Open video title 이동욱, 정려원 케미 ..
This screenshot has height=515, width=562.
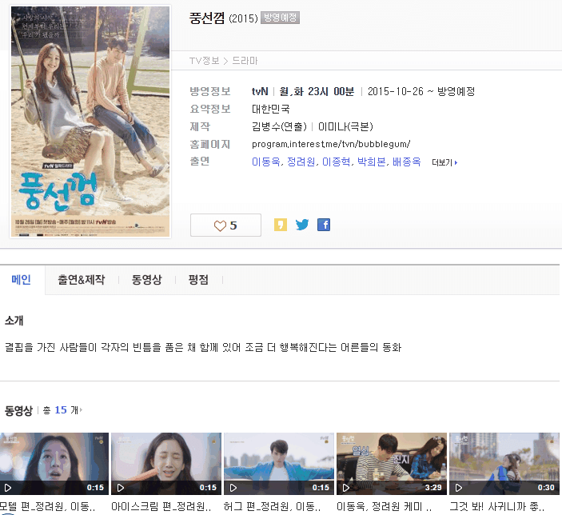(384, 506)
